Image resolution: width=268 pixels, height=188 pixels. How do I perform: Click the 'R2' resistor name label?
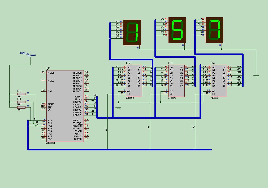click(19, 91)
